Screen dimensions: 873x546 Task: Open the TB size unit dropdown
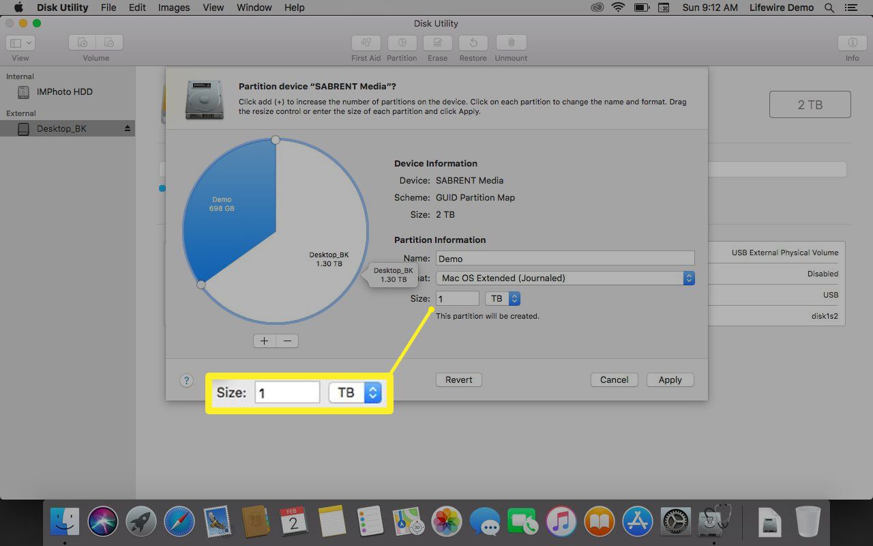pyautogui.click(x=503, y=298)
